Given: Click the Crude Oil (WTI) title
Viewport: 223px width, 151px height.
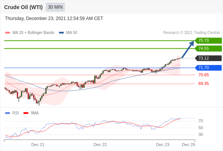Looking at the screenshot, I should pos(23,7).
